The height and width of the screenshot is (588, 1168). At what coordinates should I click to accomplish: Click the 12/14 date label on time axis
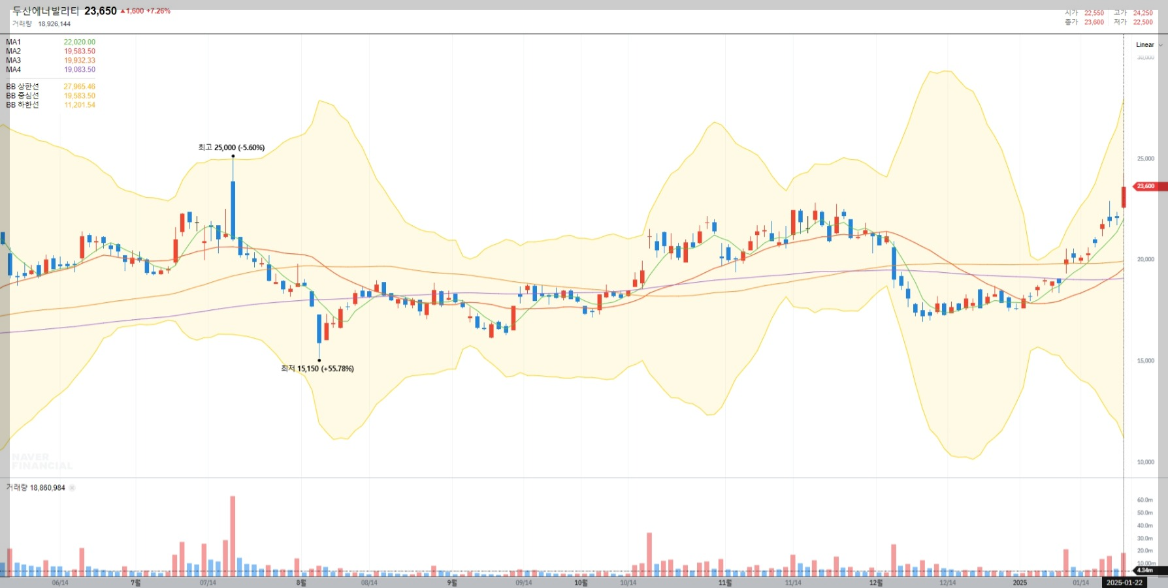coord(947,583)
